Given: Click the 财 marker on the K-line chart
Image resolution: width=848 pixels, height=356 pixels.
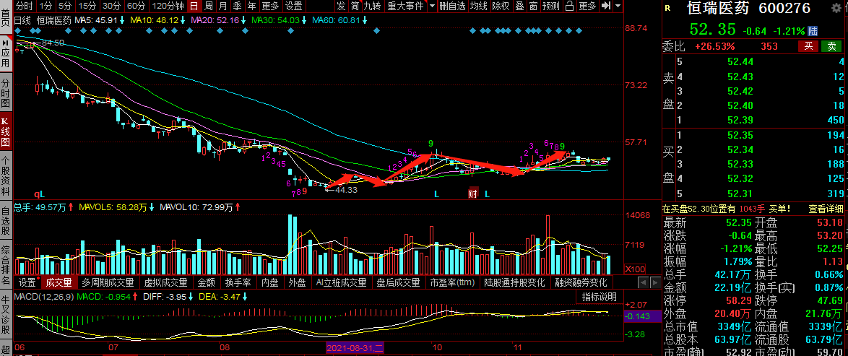Looking at the screenshot, I should (x=472, y=194).
